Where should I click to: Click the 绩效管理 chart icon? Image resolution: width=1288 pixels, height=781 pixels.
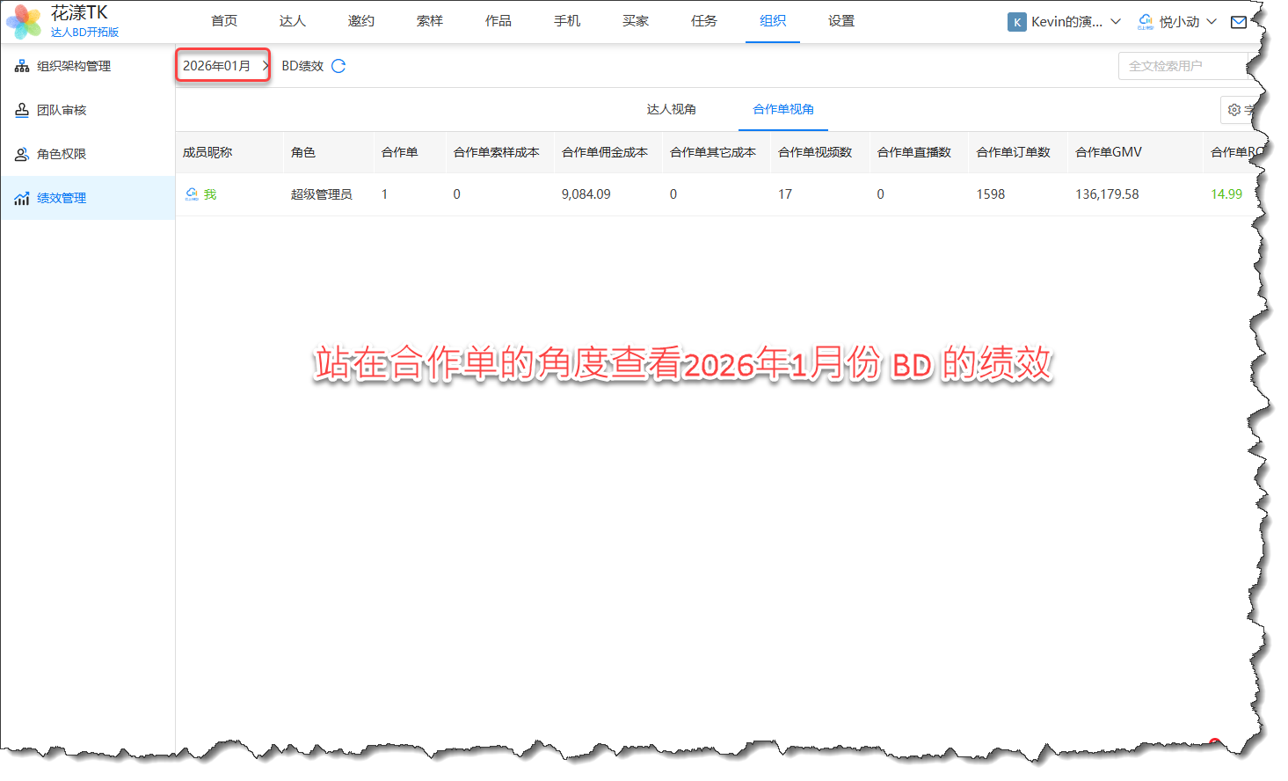[22, 199]
